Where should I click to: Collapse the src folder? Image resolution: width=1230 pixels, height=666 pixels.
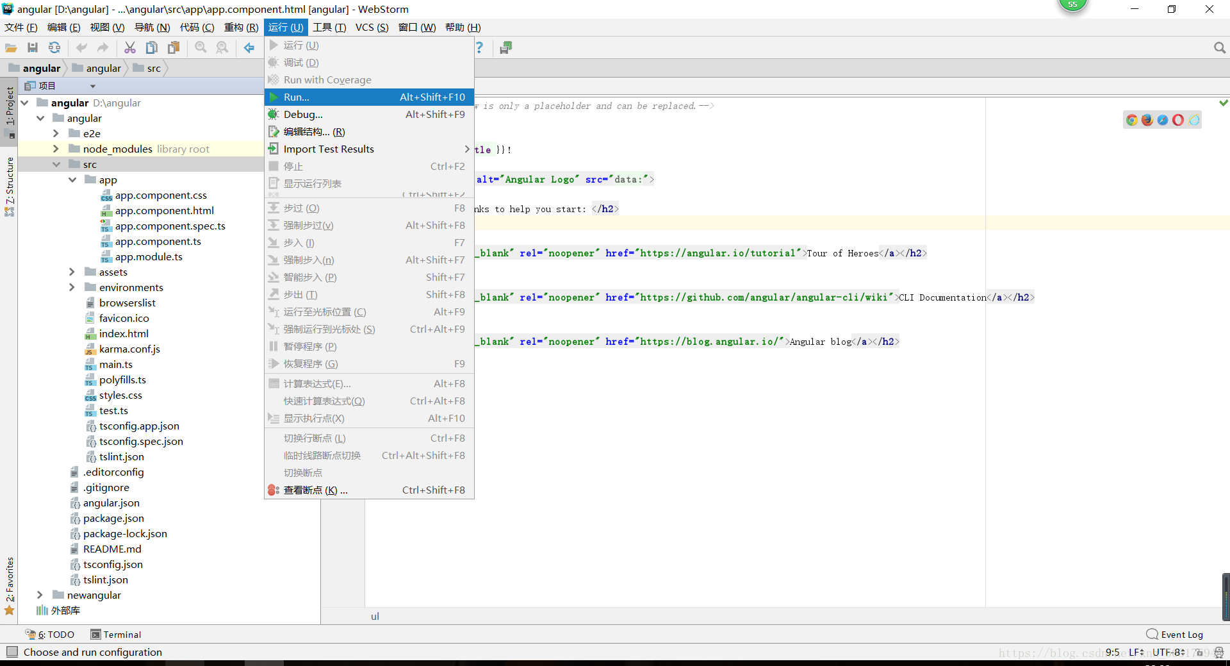56,164
